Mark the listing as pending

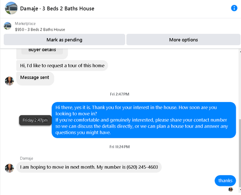[x=64, y=39]
